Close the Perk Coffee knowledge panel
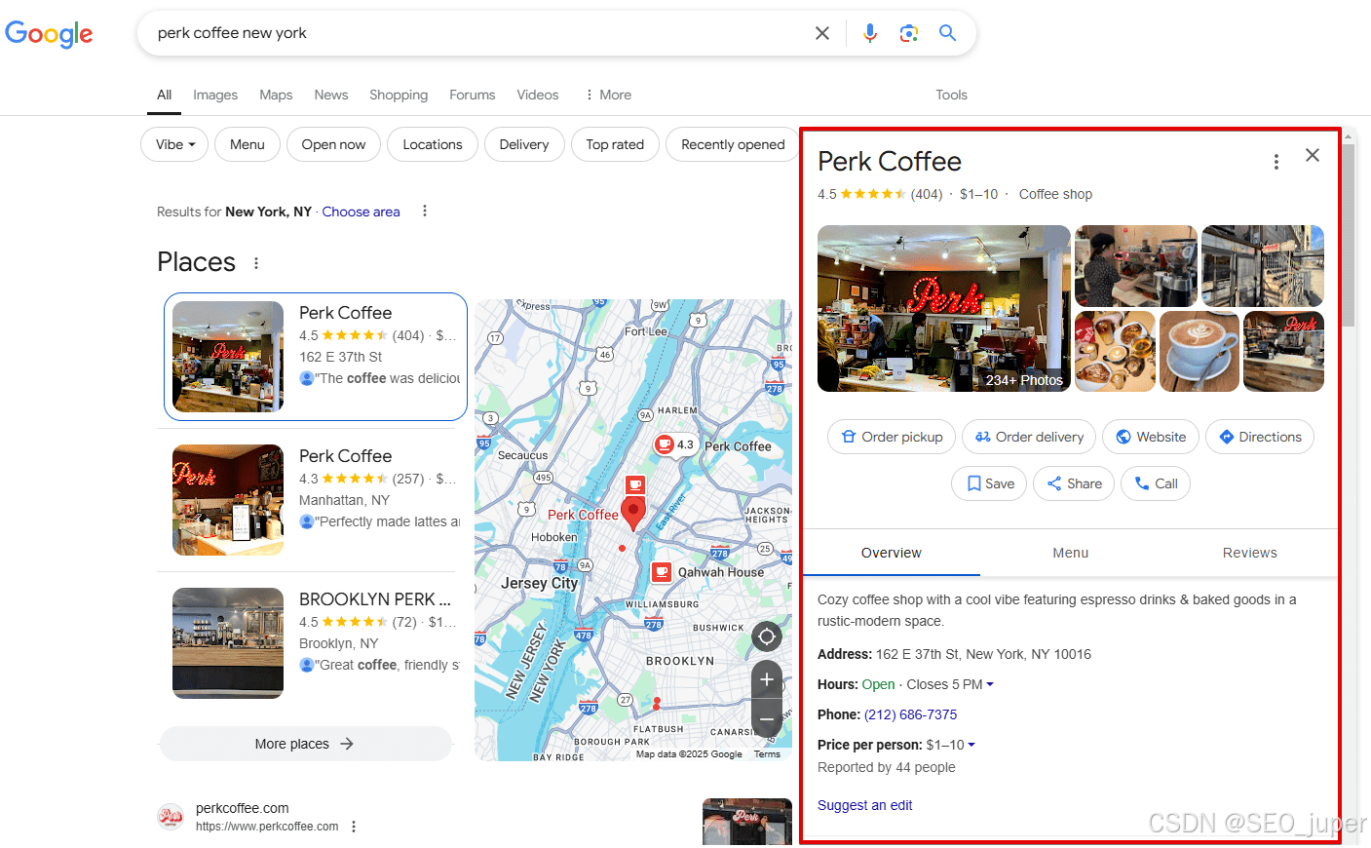The image size is (1371, 848). [x=1313, y=155]
